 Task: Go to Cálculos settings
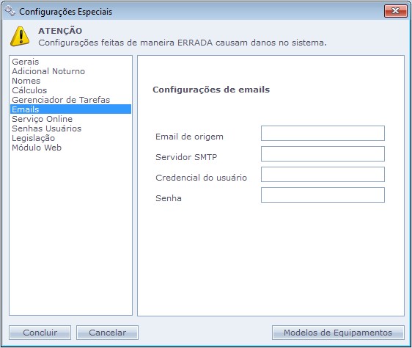click(29, 90)
